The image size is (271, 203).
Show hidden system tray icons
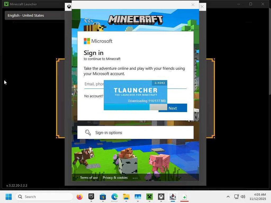[x=228, y=197]
